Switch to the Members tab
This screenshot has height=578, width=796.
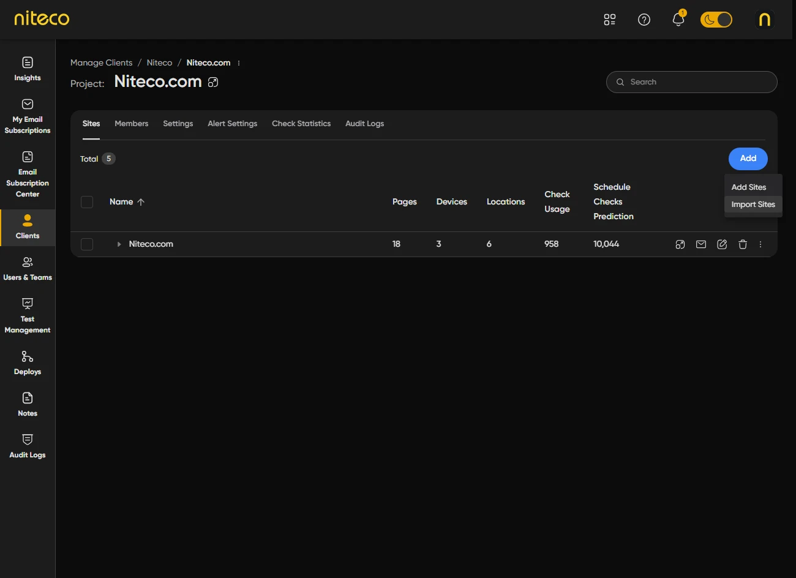tap(132, 124)
